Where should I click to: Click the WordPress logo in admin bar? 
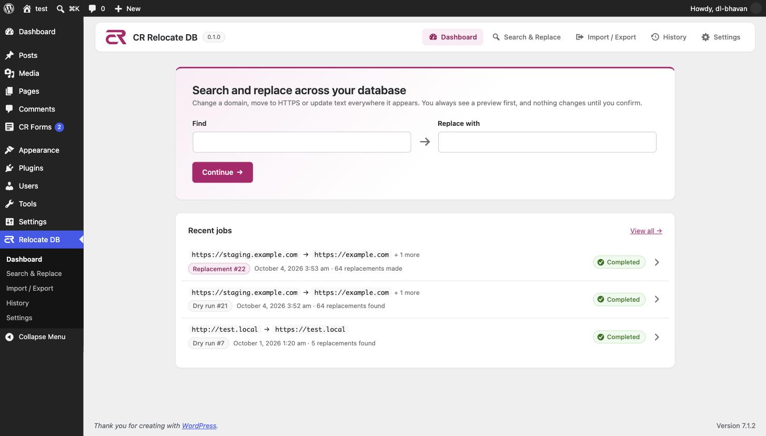tap(8, 8)
